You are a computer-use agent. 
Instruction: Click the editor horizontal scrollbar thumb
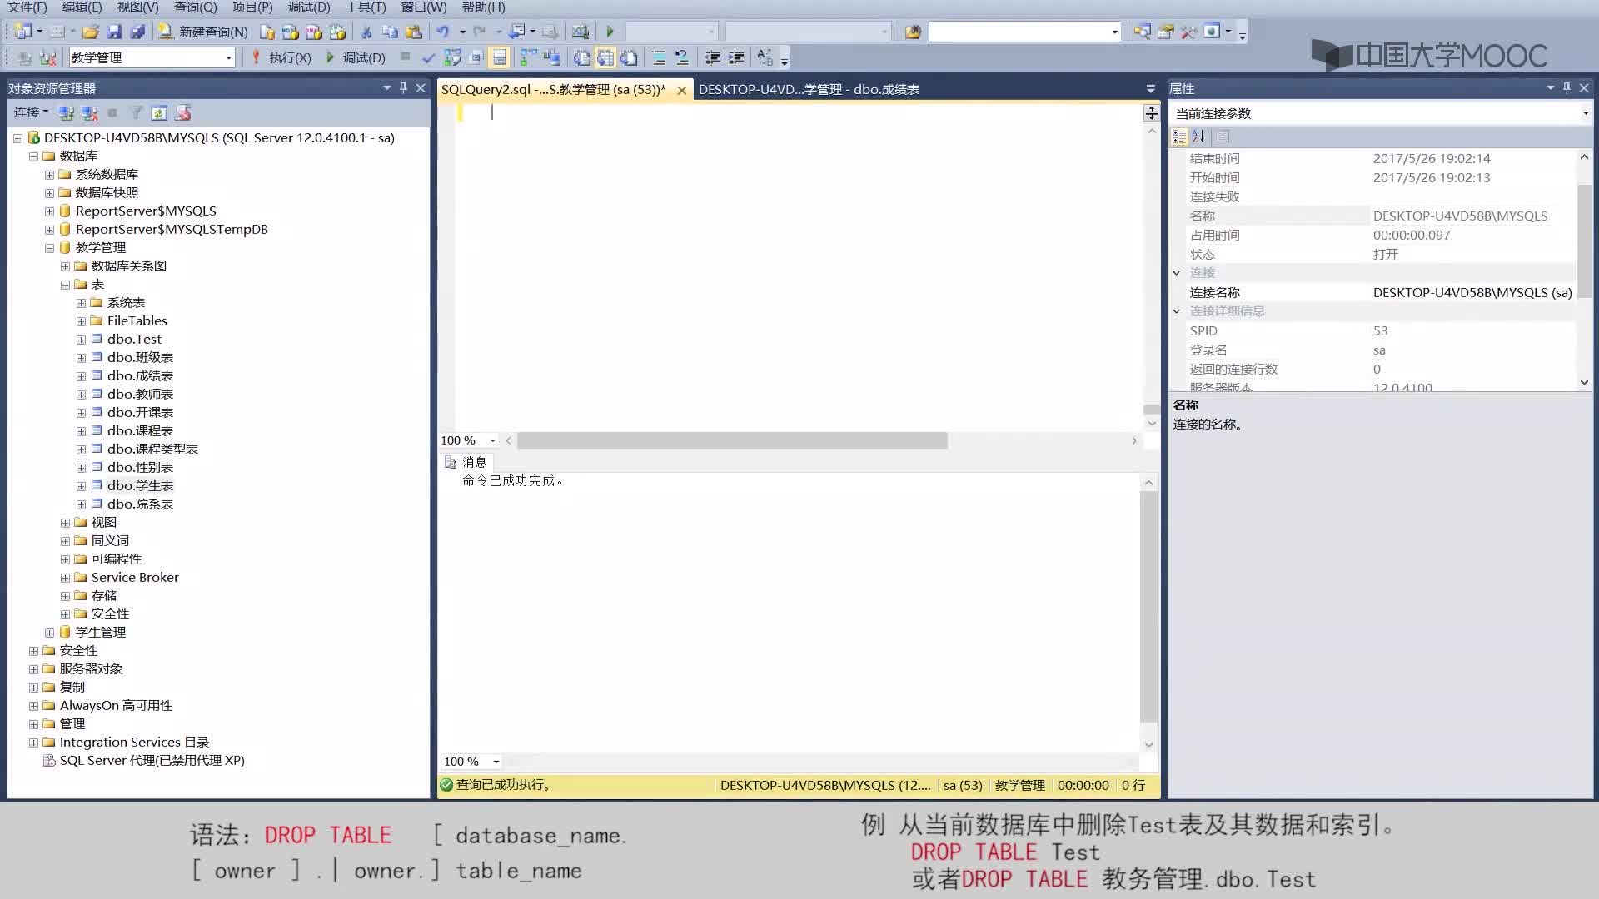click(732, 440)
